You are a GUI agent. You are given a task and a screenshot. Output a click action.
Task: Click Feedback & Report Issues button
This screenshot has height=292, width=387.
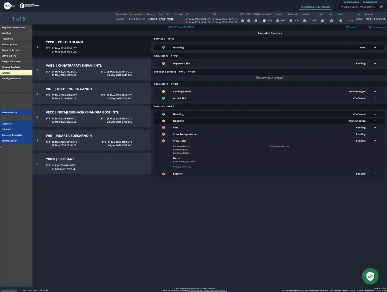click(x=315, y=7)
